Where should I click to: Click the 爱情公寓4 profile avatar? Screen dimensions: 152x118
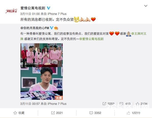tap(11, 11)
